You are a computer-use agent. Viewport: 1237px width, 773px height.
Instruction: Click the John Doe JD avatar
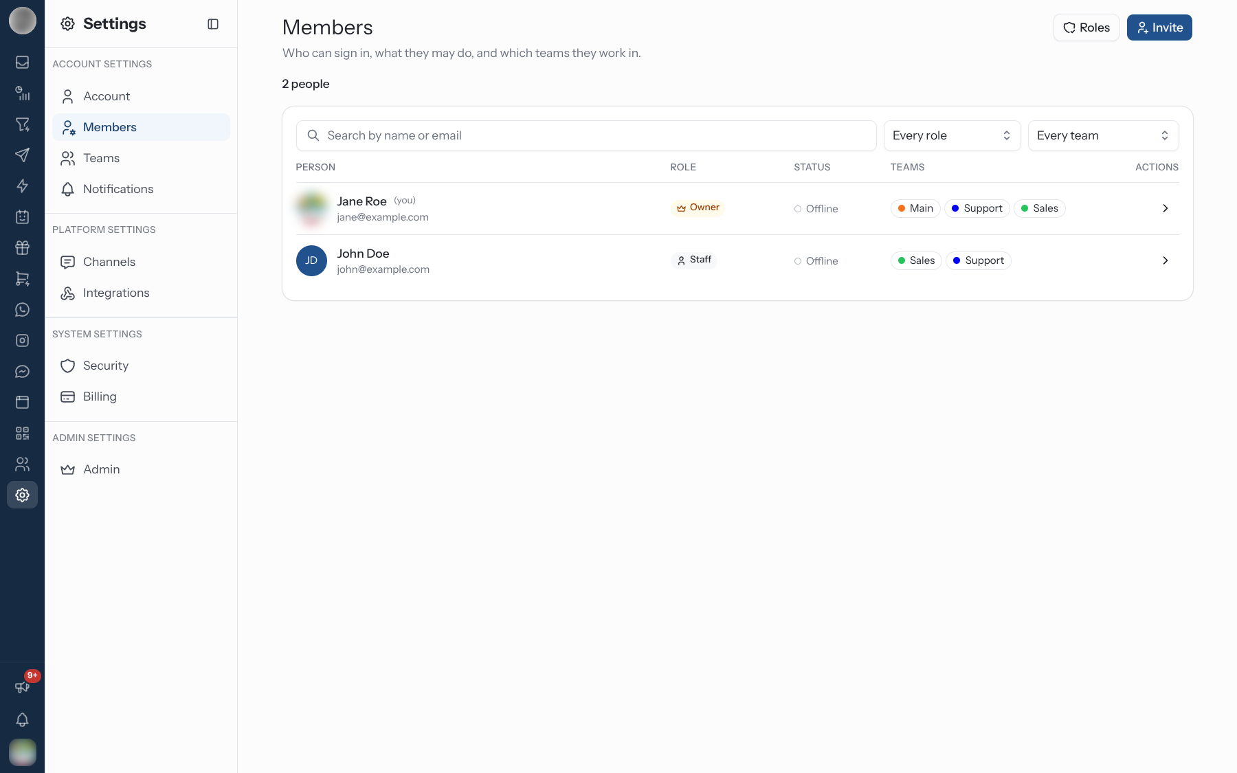point(311,261)
